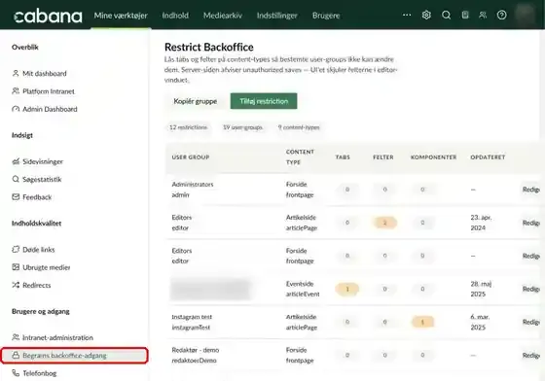
Task: Click the users icon in header
Action: [x=483, y=15]
